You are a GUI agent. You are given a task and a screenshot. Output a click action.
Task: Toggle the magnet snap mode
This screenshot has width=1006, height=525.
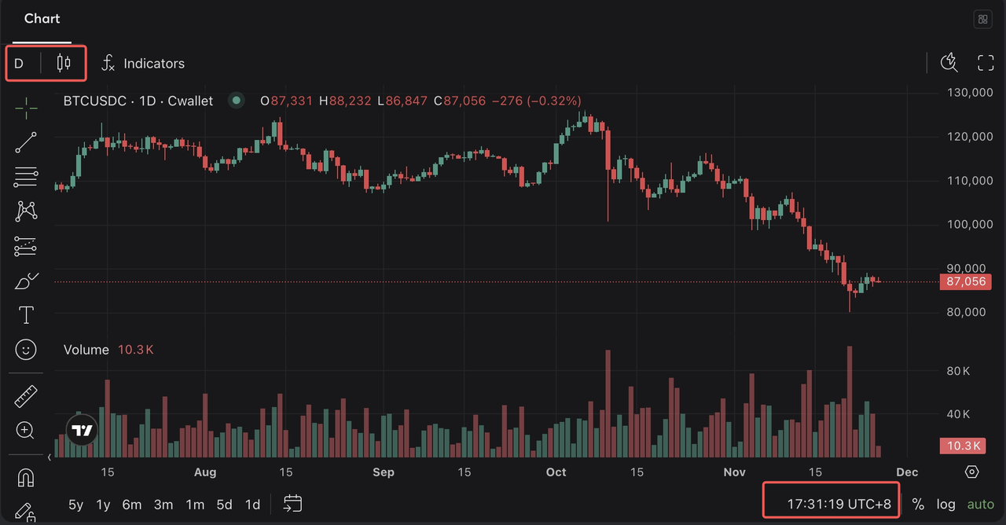pos(26,477)
